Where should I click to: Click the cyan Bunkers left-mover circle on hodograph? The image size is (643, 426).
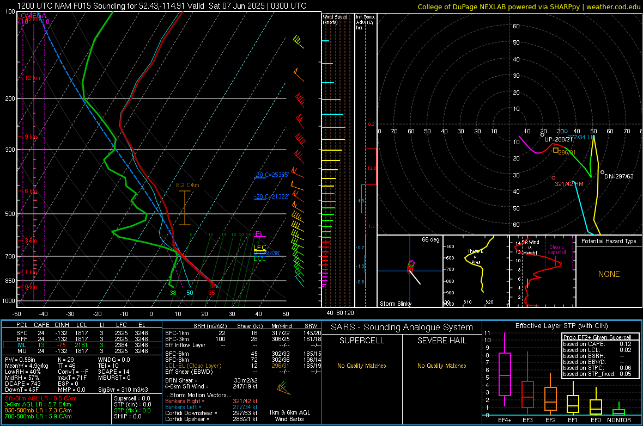566,131
